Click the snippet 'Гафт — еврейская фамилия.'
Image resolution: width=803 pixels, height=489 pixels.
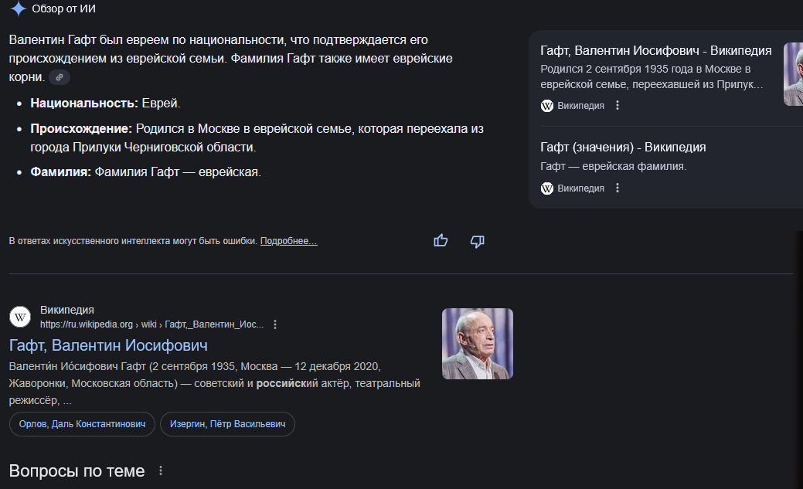614,166
